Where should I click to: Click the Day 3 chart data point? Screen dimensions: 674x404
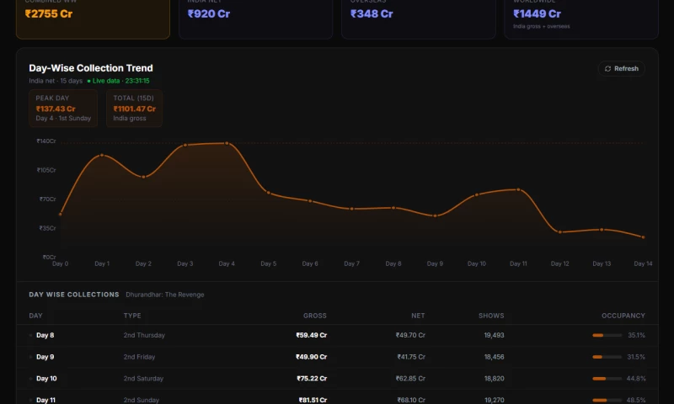[185, 145]
